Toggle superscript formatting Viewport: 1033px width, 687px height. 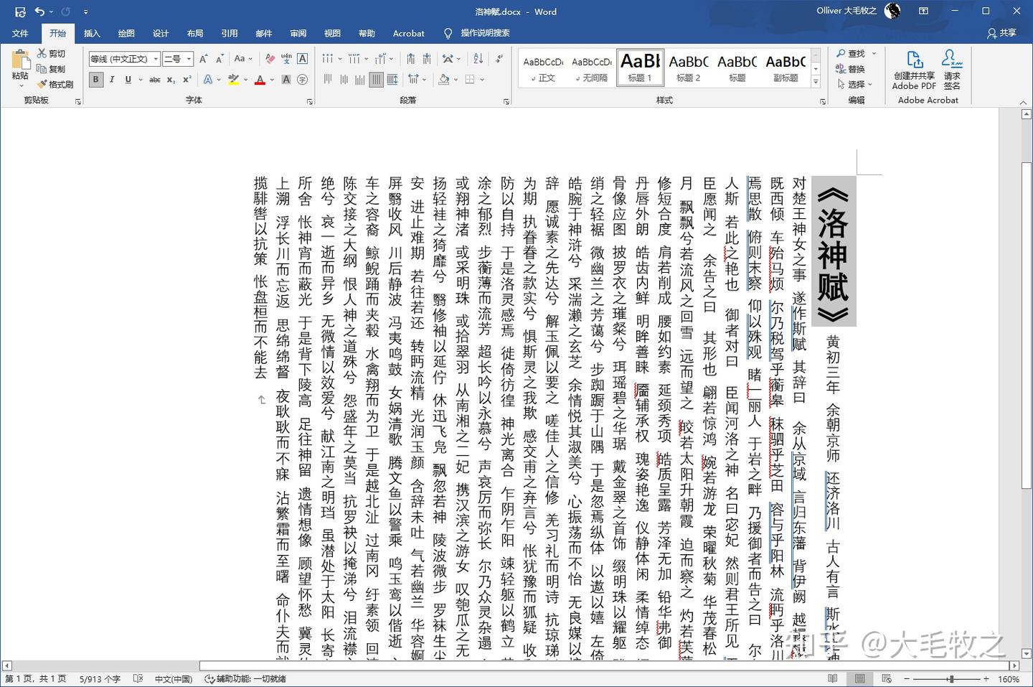[187, 80]
